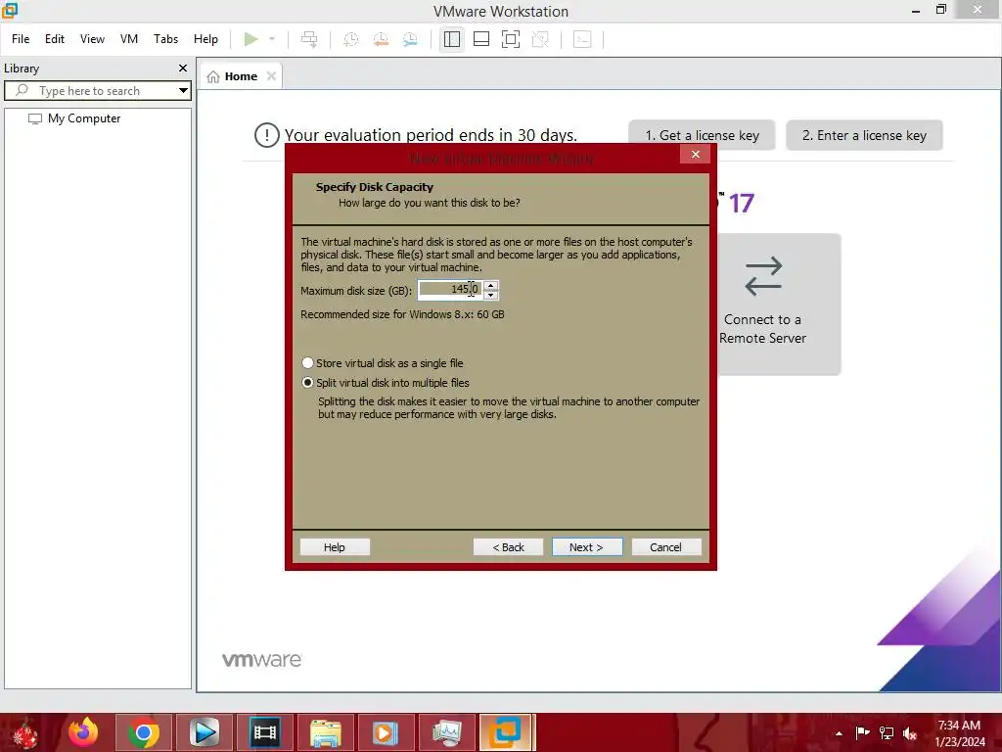Click the network tray icon

[x=887, y=733]
